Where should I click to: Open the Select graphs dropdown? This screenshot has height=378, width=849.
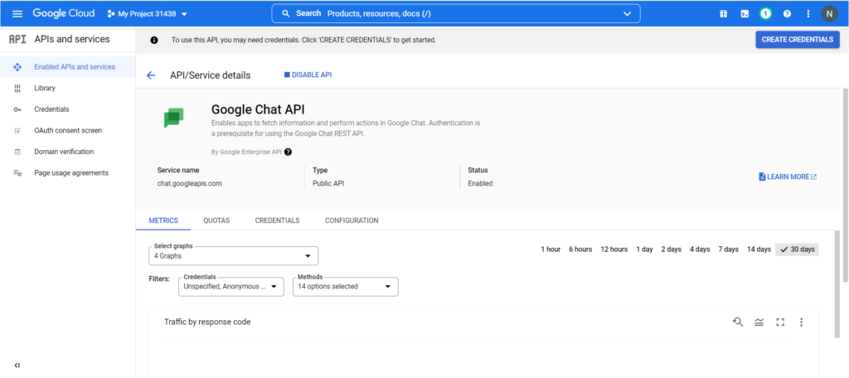235,256
